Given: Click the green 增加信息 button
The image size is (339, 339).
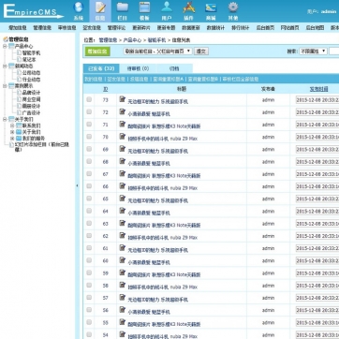Looking at the screenshot, I should click(x=97, y=52).
